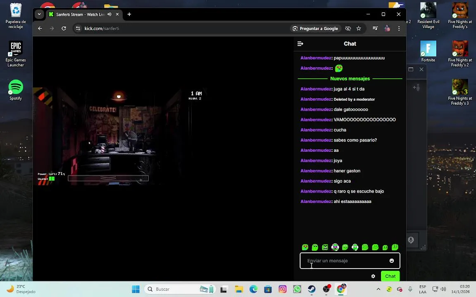Open Instagram from the taskbar
The height and width of the screenshot is (297, 476).
point(283,289)
